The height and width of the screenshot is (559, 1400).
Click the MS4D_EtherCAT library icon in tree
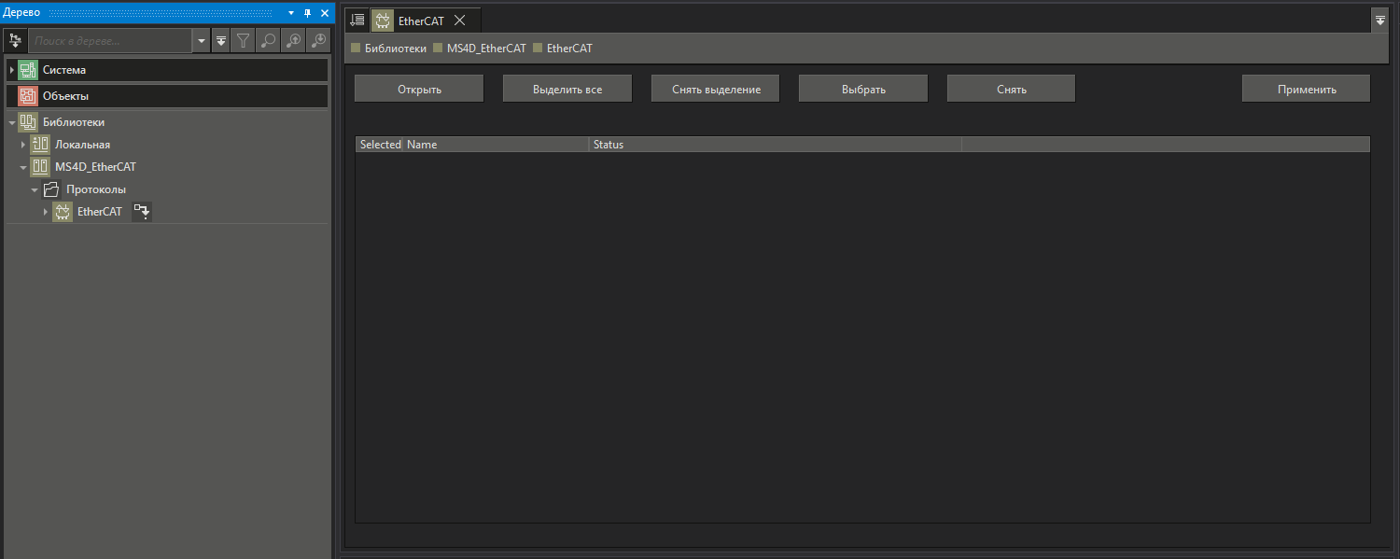point(40,167)
